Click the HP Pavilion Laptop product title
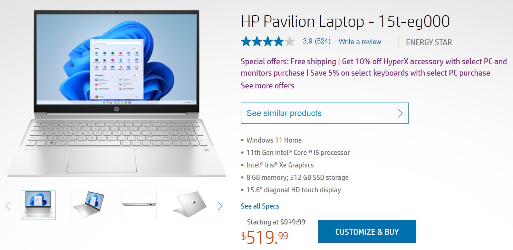The width and height of the screenshot is (513, 250). [x=345, y=22]
